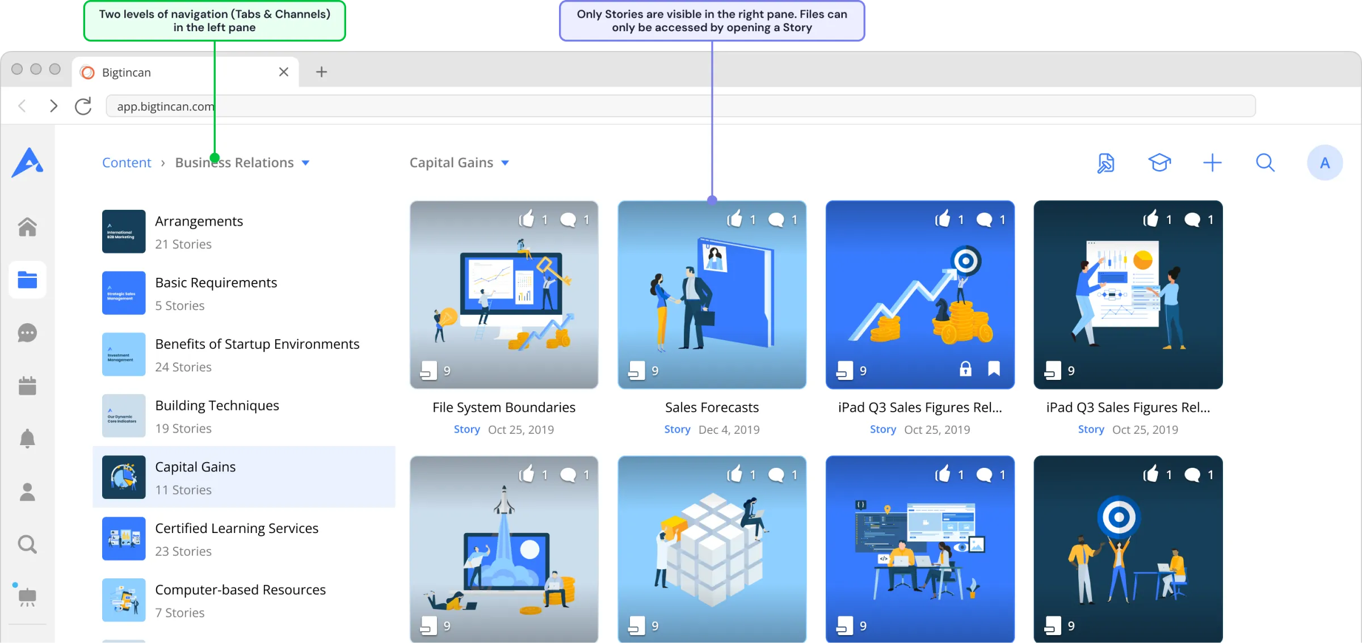Viewport: 1362px width, 643px height.
Task: Click the "Dec 4, 2019" date text
Action: [729, 430]
